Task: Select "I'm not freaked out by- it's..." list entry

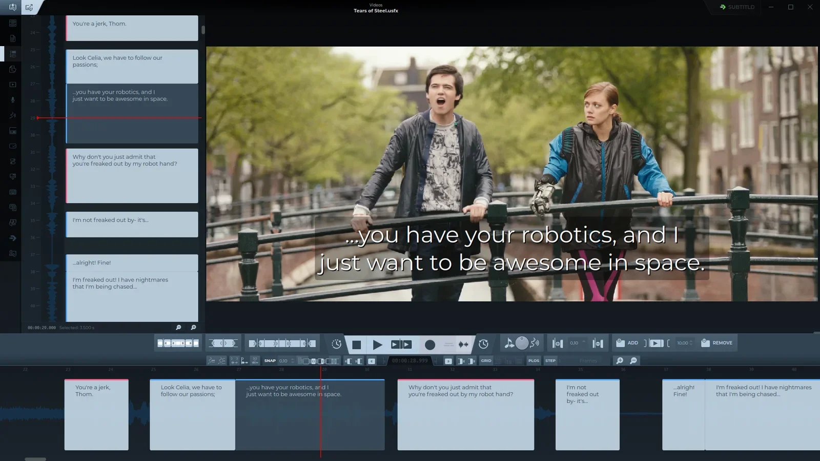Action: [x=132, y=224]
